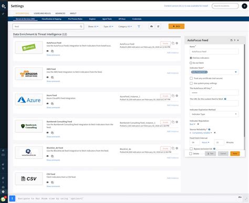Click the copy icon next to the Blocklist_de Disable button
249x203 pixels.
[x=173, y=148]
